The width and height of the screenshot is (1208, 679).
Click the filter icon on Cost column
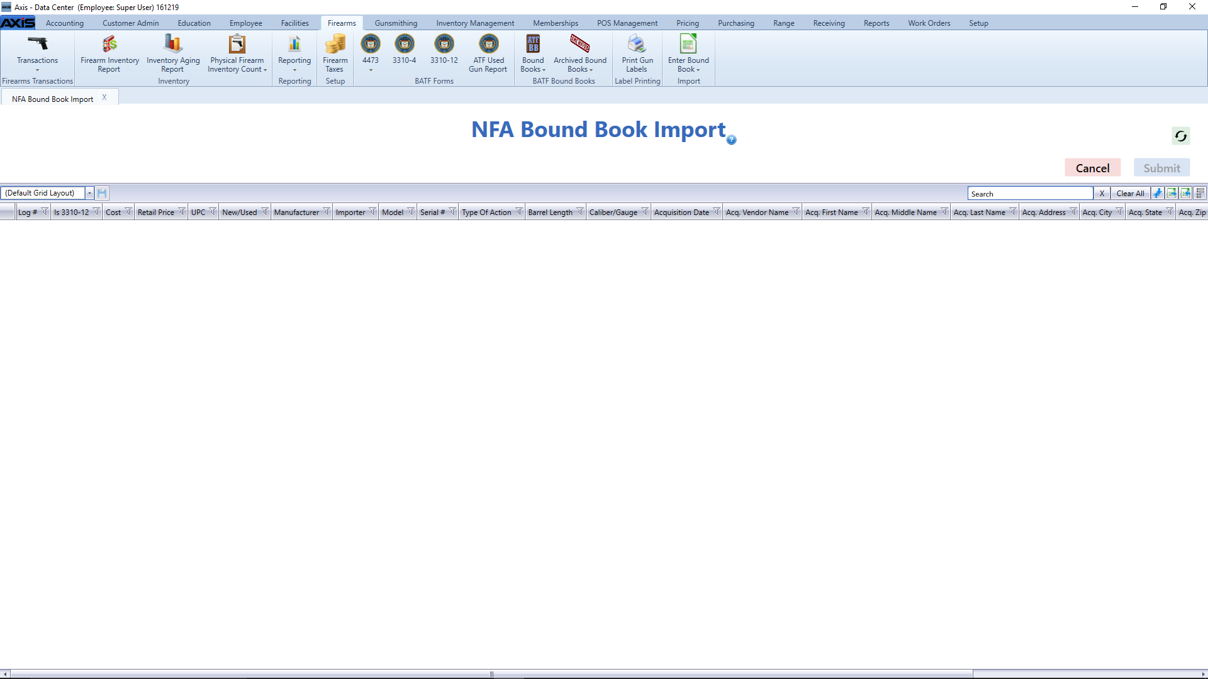(x=128, y=212)
